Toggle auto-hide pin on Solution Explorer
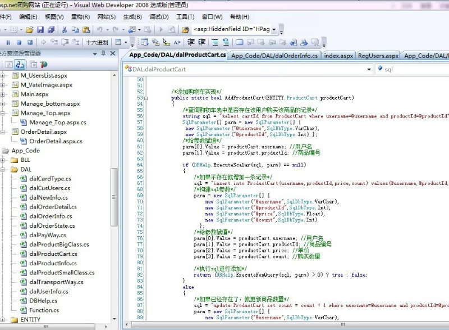Image resolution: width=449 pixels, height=330 pixels. pos(103,53)
